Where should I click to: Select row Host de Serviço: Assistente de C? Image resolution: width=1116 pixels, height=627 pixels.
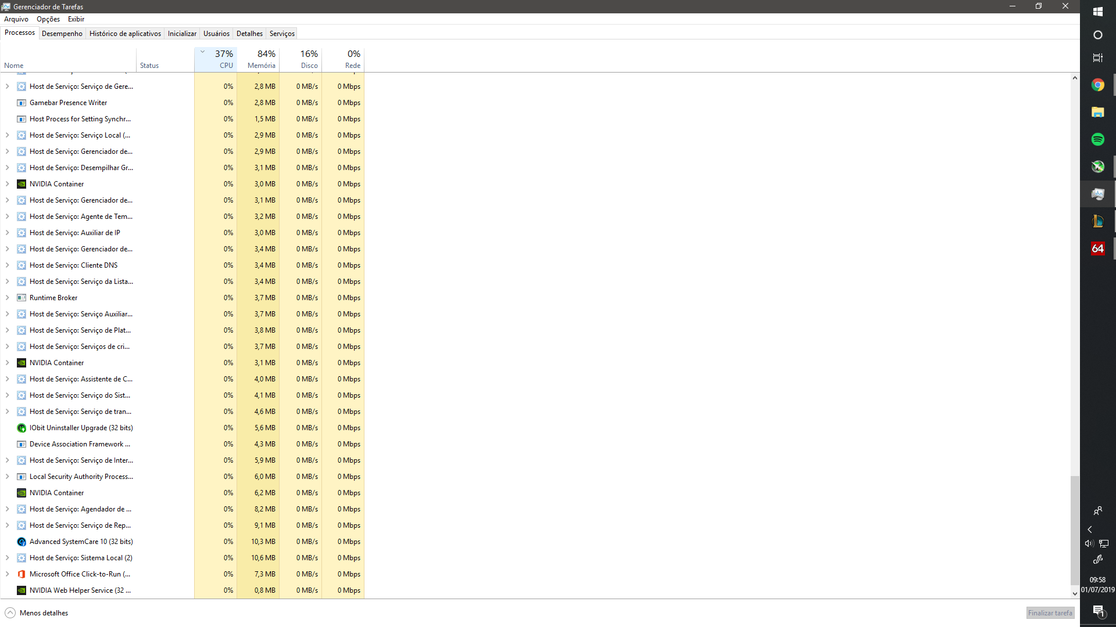pyautogui.click(x=182, y=379)
